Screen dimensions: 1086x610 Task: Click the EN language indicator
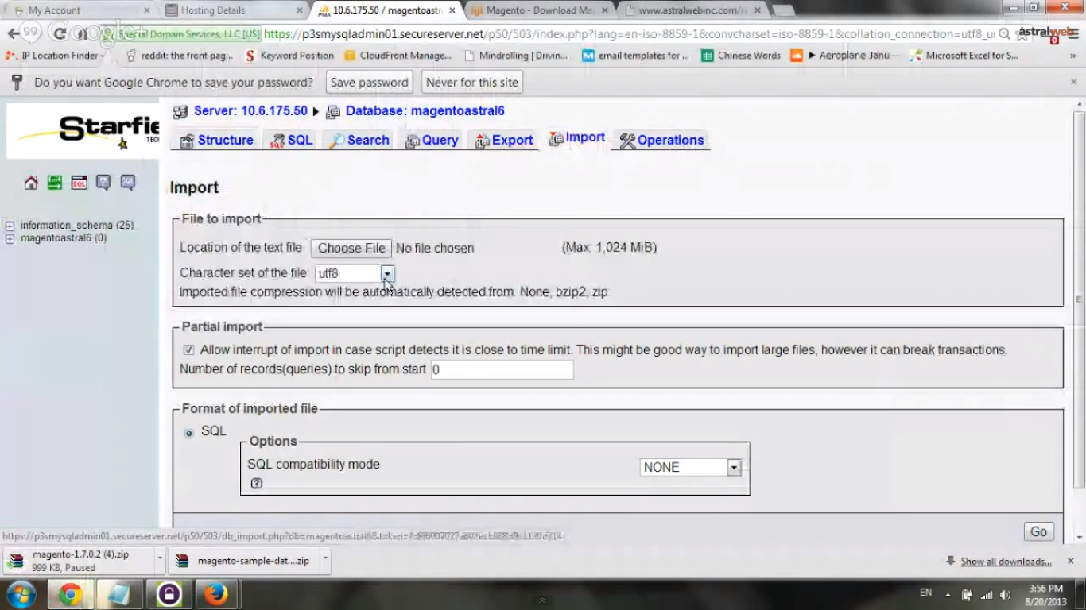(x=925, y=593)
